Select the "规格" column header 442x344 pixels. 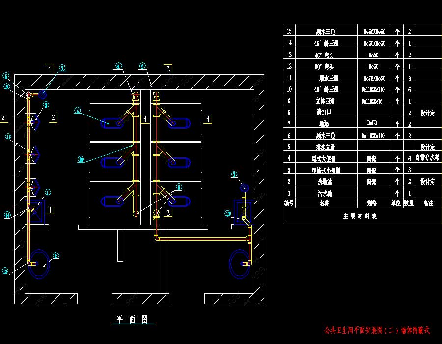(x=372, y=203)
